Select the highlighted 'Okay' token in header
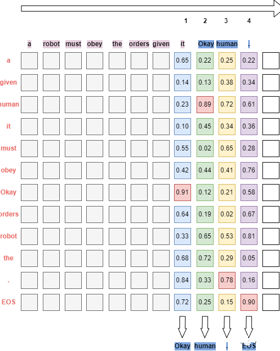The height and width of the screenshot is (351, 280). point(206,44)
